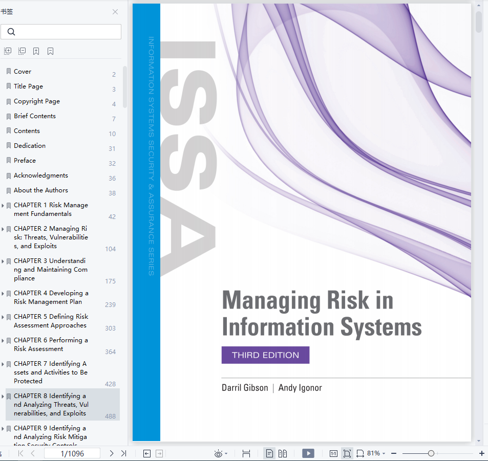Expand CHAPTER 8 Identifying and Analyzing Threats
This screenshot has width=488, height=461.
[x=3, y=397]
